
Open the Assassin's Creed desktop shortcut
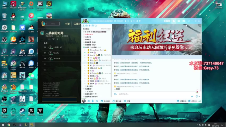pos(22,101)
